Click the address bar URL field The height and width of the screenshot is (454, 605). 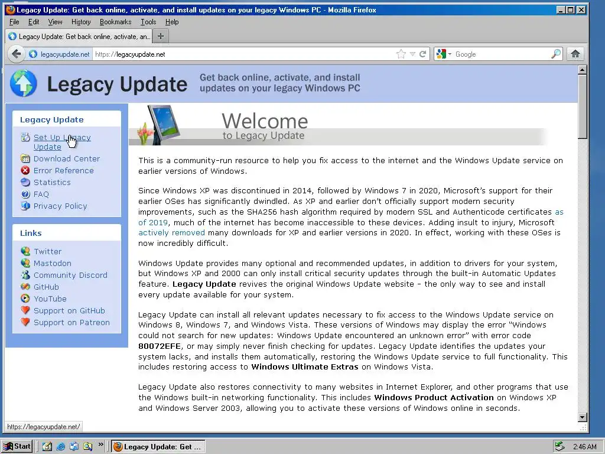(243, 54)
